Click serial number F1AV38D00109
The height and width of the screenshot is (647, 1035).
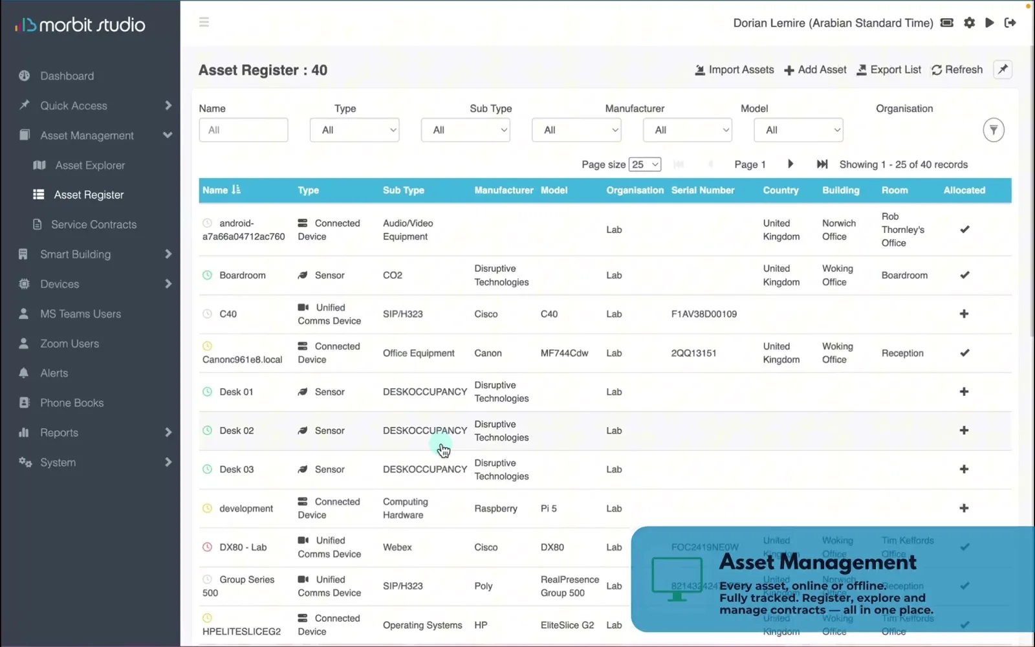pyautogui.click(x=704, y=314)
